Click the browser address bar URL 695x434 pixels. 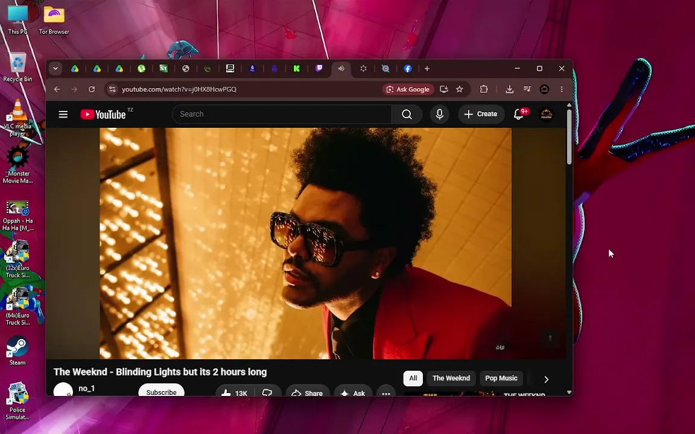179,89
